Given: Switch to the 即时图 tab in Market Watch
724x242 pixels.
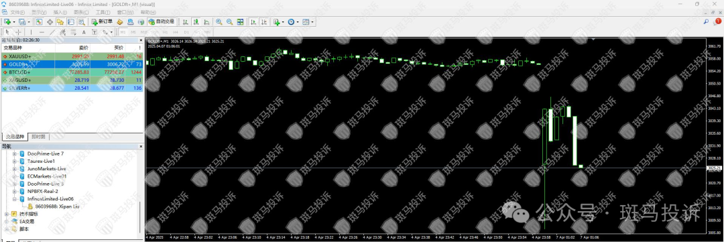Looking at the screenshot, I should (x=39, y=137).
